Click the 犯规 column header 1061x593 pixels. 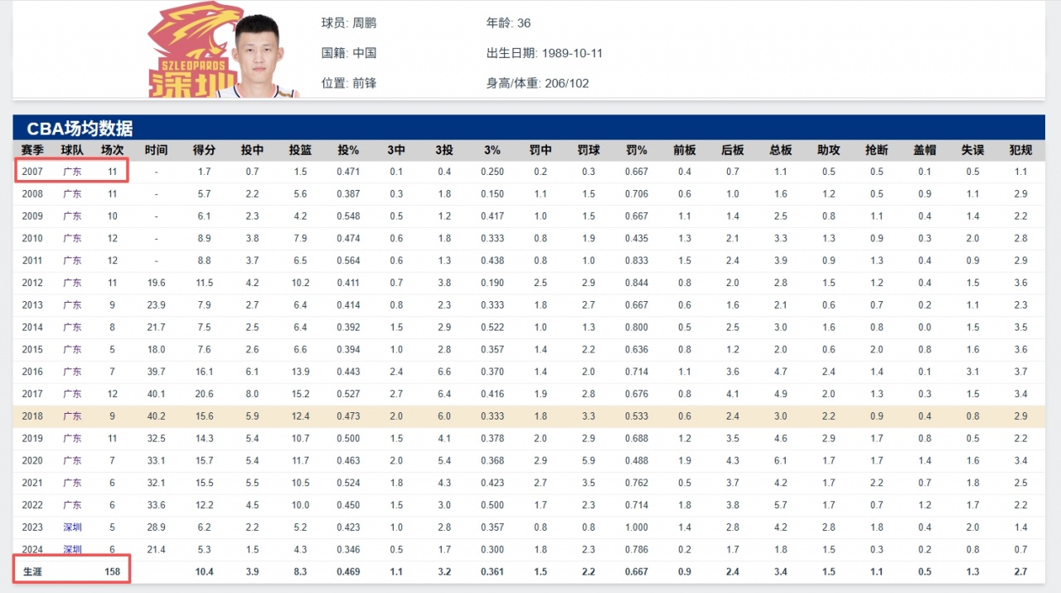(1020, 150)
